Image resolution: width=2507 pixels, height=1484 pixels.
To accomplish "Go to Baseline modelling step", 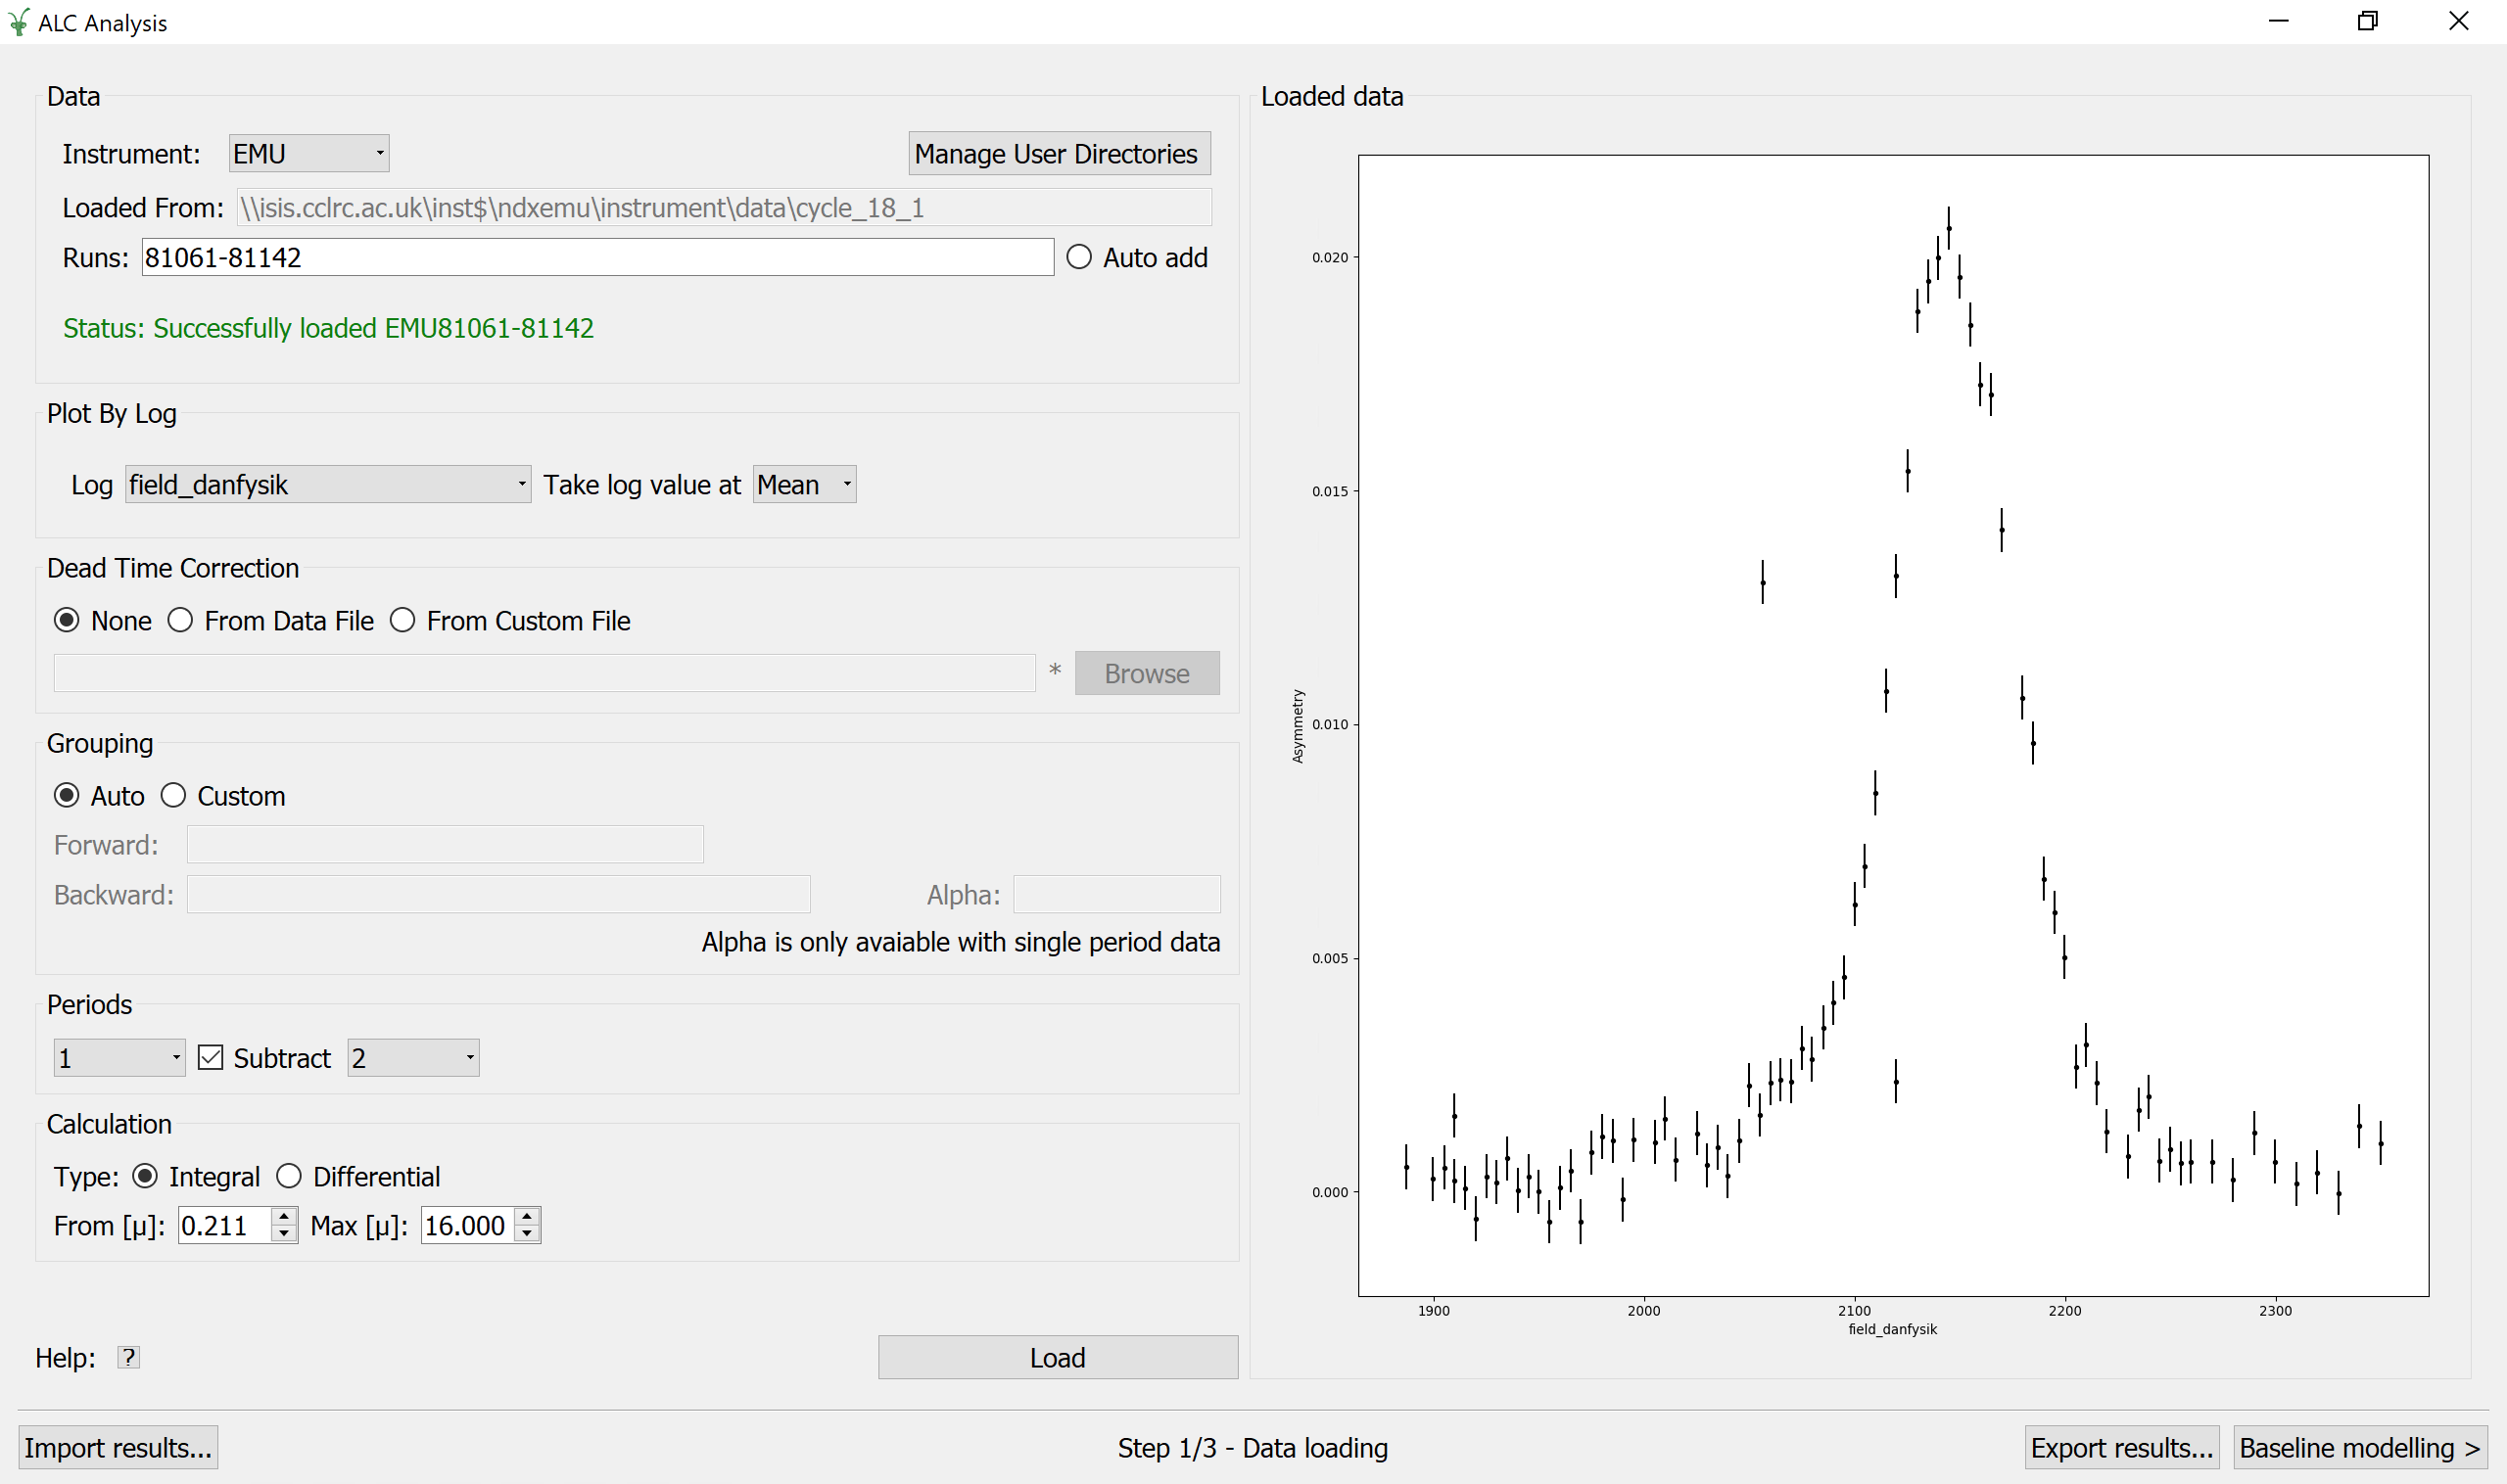I will point(2358,1447).
